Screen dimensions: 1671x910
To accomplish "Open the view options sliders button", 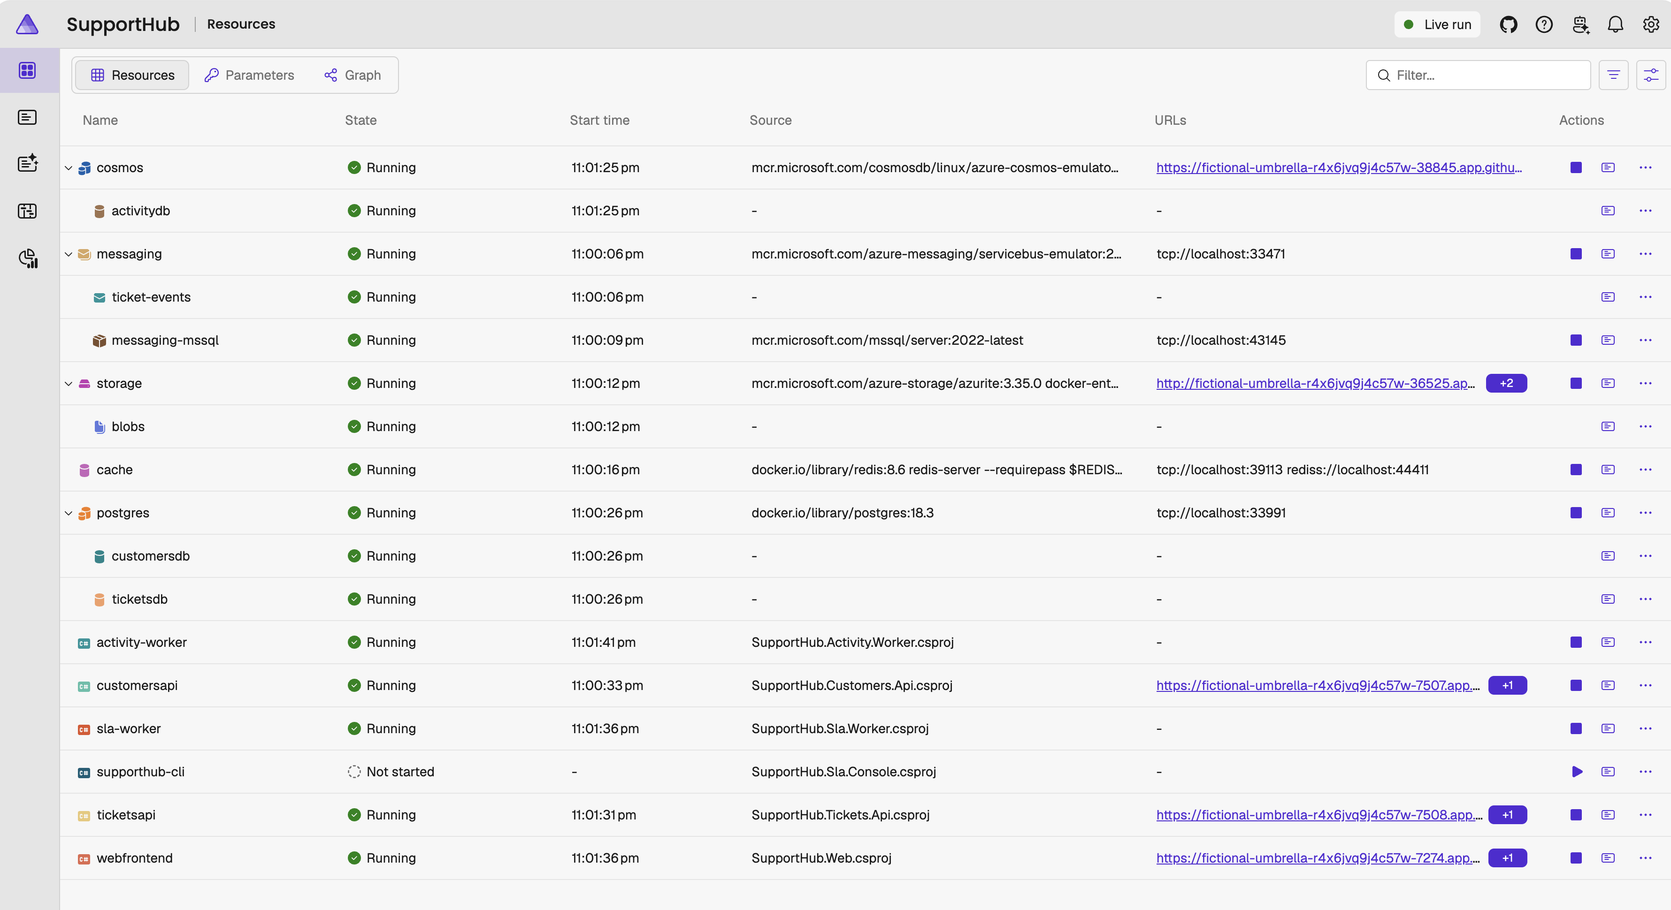I will [x=1651, y=75].
